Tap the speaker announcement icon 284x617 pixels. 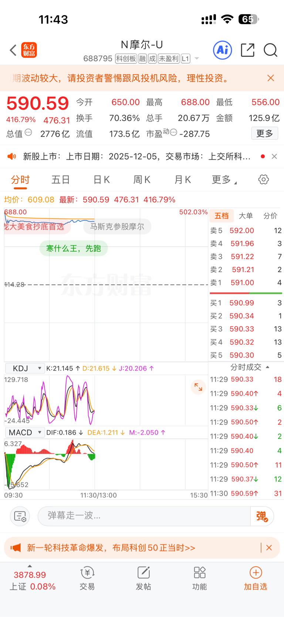point(12,156)
